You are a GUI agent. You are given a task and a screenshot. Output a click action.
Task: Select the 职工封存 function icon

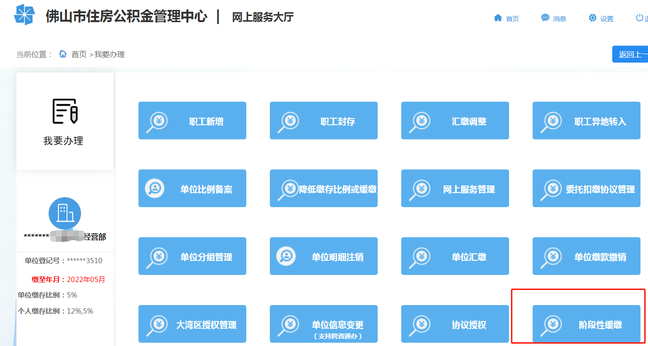pos(324,120)
